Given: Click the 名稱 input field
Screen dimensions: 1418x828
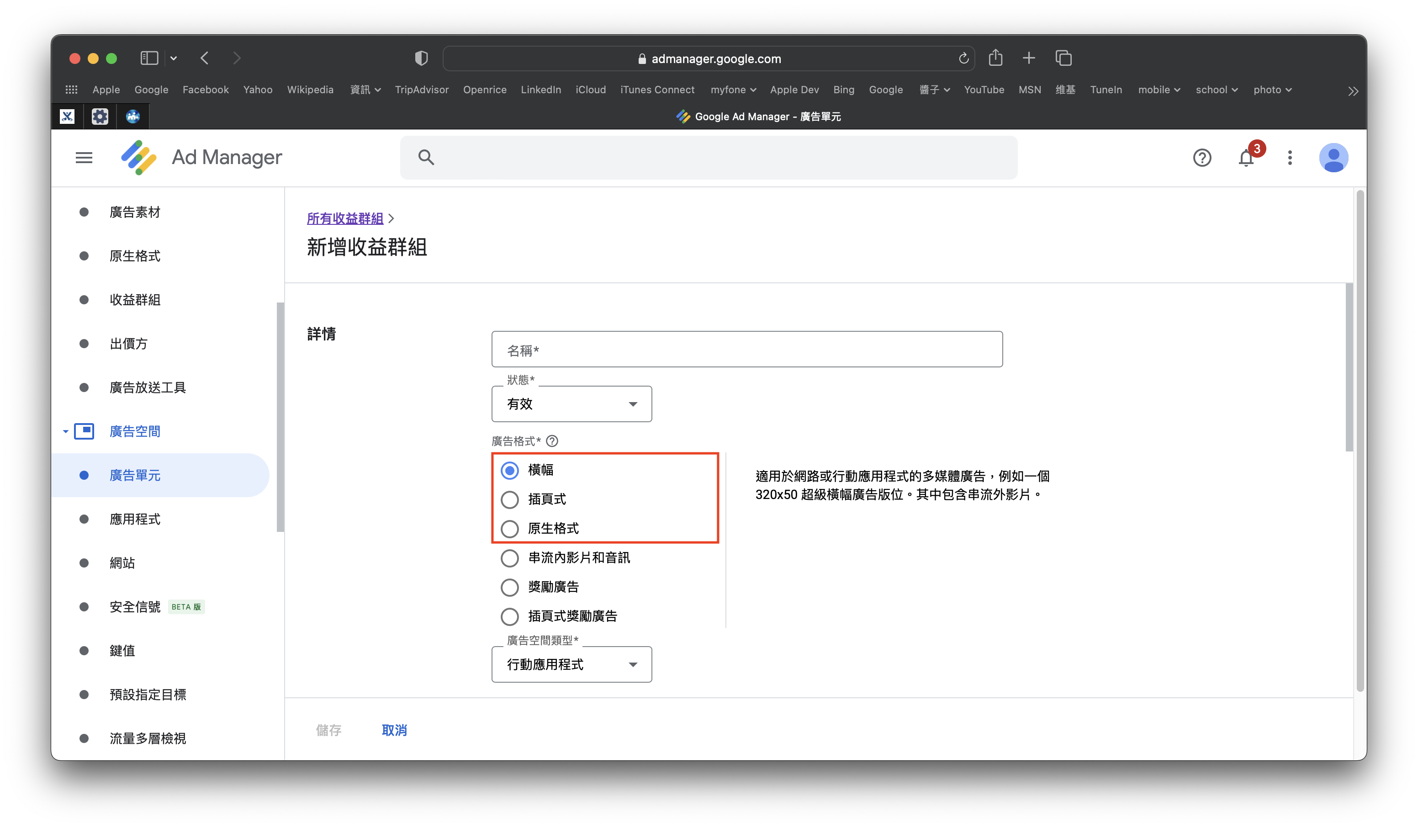Looking at the screenshot, I should [747, 350].
